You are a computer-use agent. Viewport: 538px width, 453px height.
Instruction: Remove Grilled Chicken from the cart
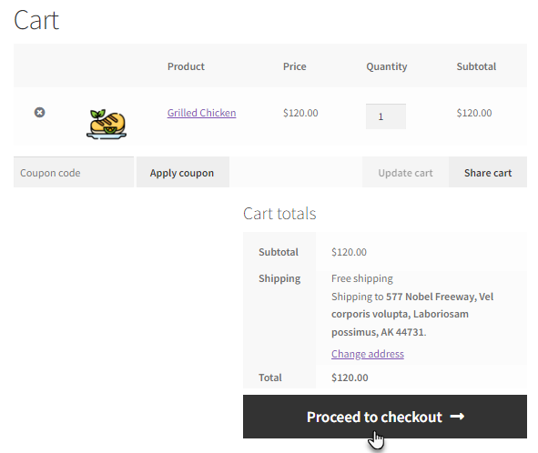coord(39,113)
